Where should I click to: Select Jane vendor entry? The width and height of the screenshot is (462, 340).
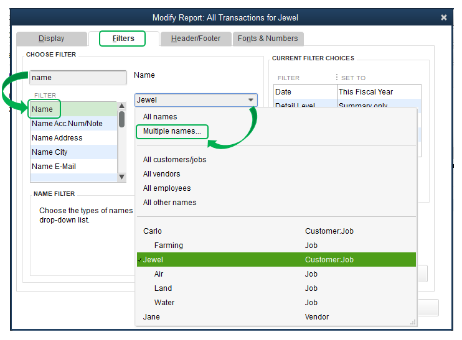151,317
